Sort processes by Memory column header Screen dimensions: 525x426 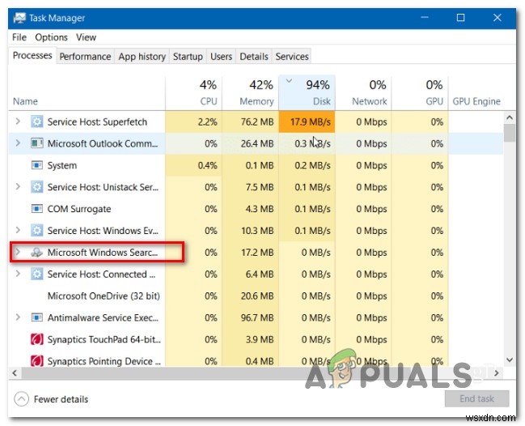pos(250,93)
